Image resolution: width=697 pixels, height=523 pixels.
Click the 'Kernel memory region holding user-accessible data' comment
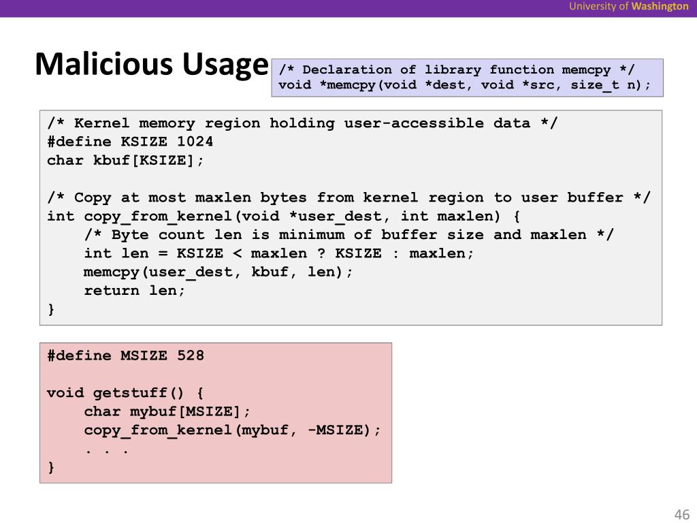[302, 123]
